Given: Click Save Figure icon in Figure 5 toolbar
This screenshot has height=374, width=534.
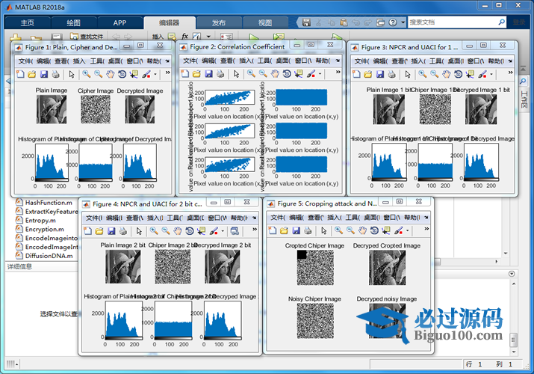Looking at the screenshot, I should point(297,230).
